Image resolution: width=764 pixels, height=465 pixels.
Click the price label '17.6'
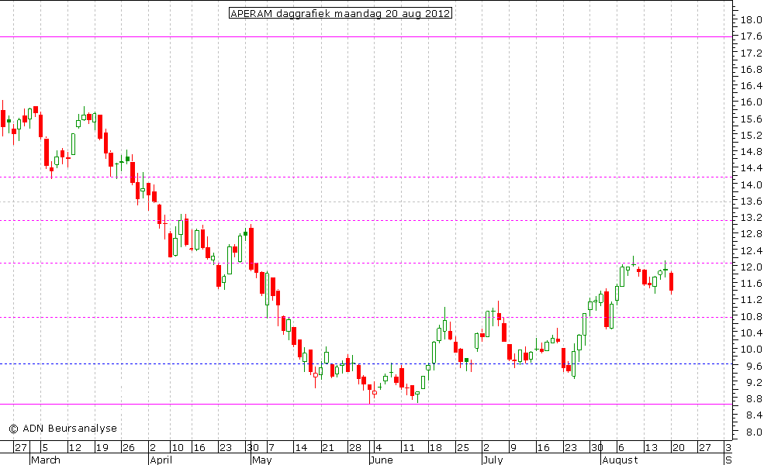coord(751,36)
